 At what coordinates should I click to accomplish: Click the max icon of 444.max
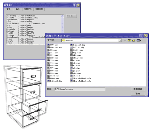point(48,63)
